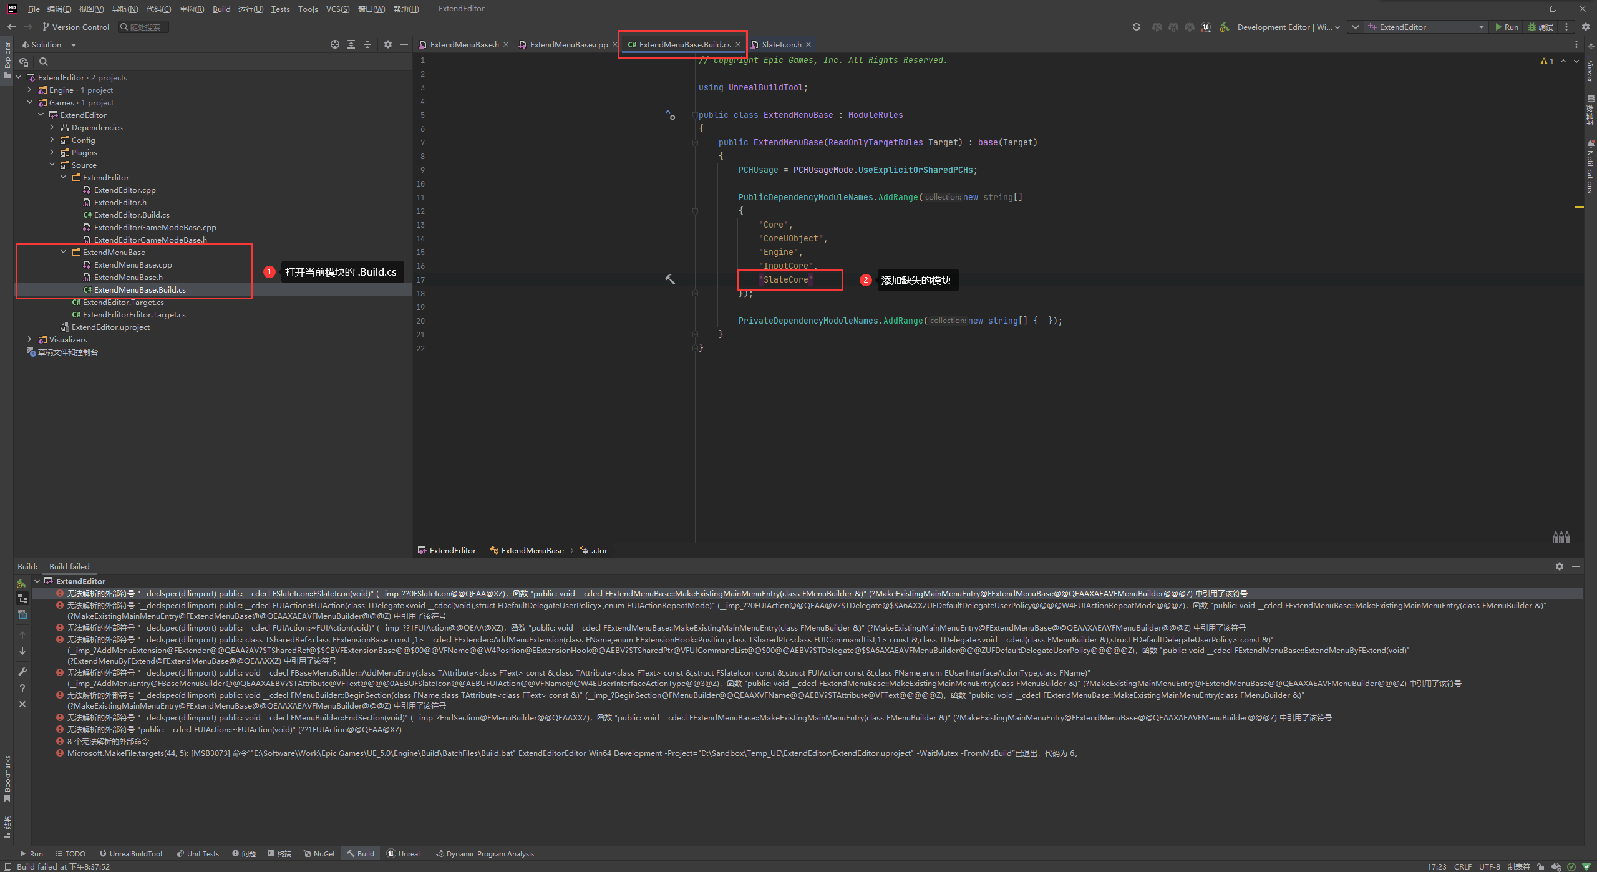1597x872 pixels.
Task: Open Development Editor solution configuration dropdown
Action: tap(1288, 27)
